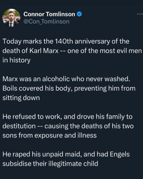This screenshot has width=143, height=179.
Task: Open the three-dot more options menu
Action: click(140, 14)
